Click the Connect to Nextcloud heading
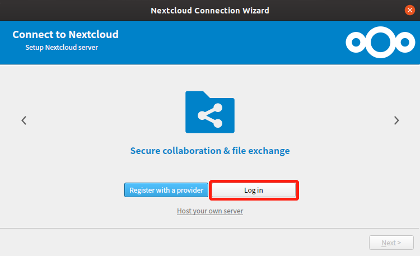 tap(66, 34)
